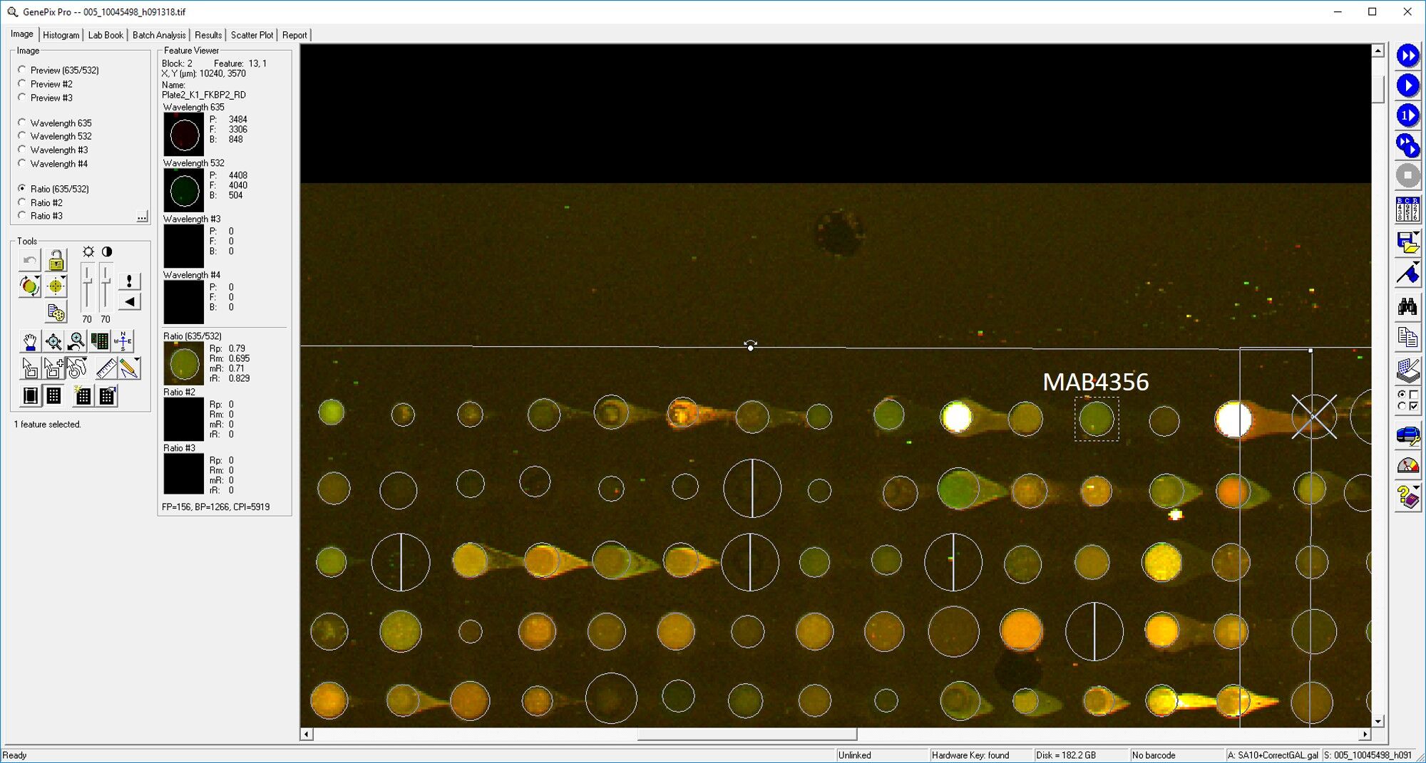Open the hardware diagnostics gauge icon
This screenshot has height=763, width=1426.
point(1407,466)
